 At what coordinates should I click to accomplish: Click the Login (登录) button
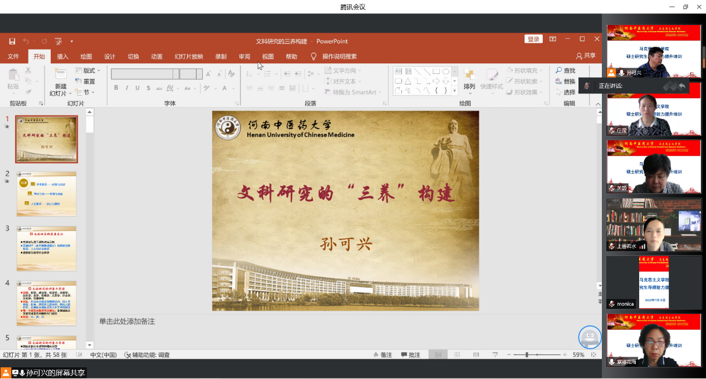tap(533, 39)
